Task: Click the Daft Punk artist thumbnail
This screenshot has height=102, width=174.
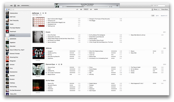Action: coord(7,17)
